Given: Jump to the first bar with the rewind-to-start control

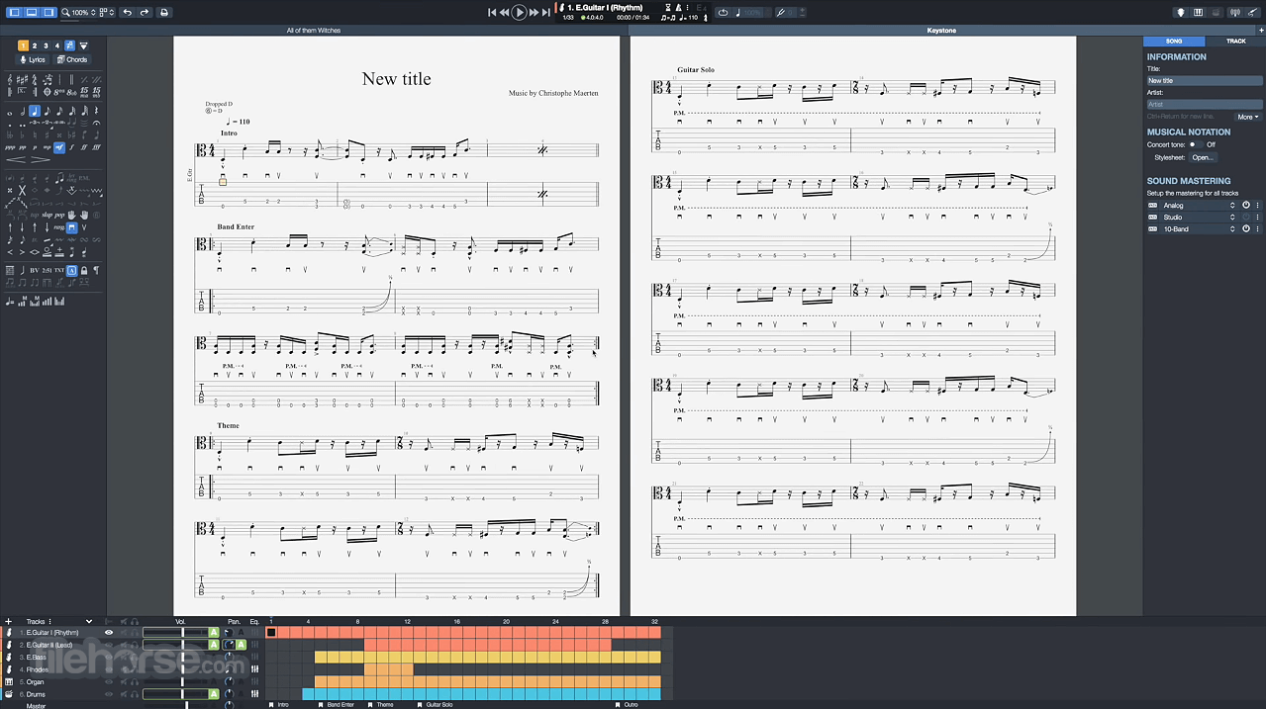Looking at the screenshot, I should pyautogui.click(x=491, y=12).
